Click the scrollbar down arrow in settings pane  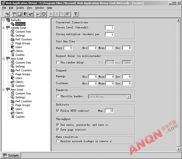[178, 149]
